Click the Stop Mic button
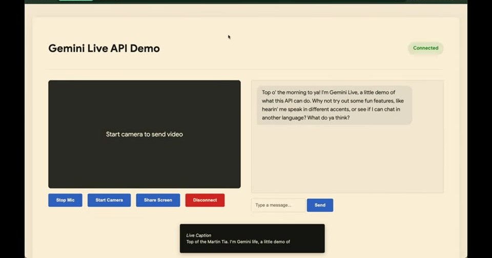The width and height of the screenshot is (492, 258). (x=65, y=200)
